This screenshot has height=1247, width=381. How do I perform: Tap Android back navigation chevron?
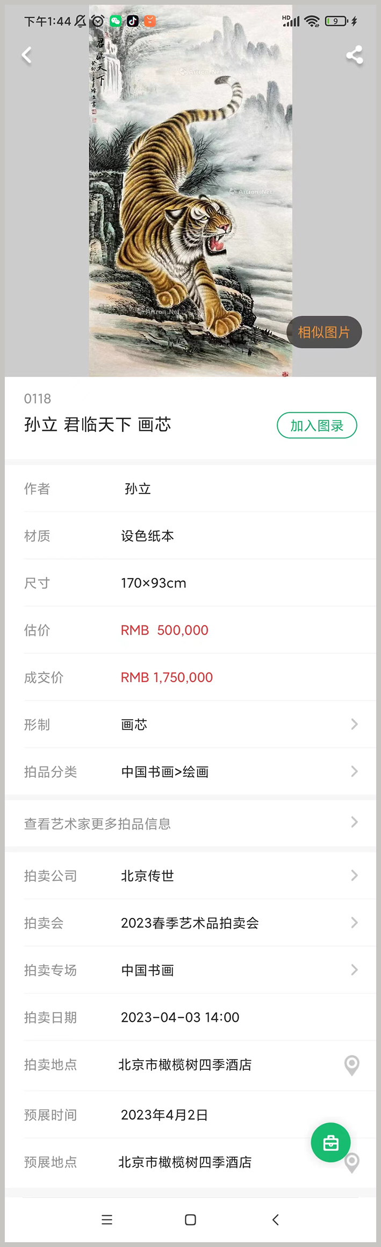pyautogui.click(x=276, y=1220)
